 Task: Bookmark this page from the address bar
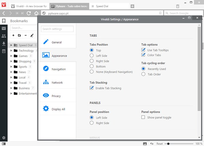click(160, 13)
